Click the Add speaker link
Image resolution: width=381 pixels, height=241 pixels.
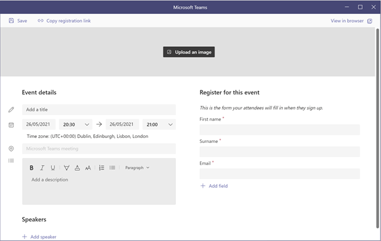43,237
